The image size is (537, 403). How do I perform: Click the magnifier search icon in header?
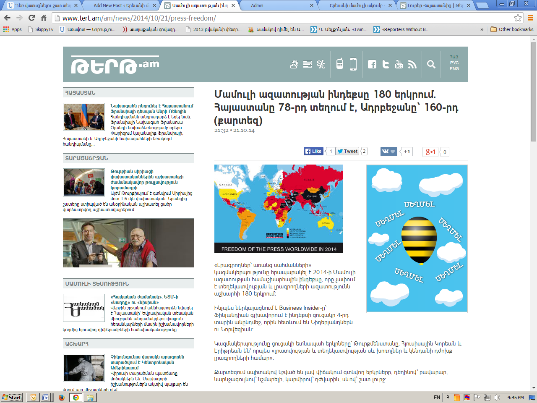coord(431,64)
